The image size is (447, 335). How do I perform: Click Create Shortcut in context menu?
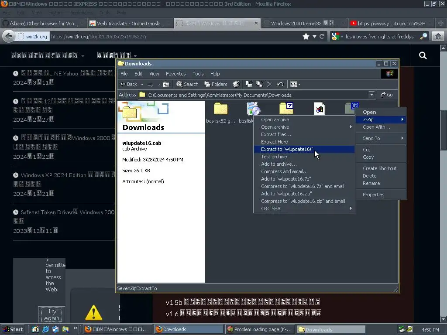tap(381, 168)
